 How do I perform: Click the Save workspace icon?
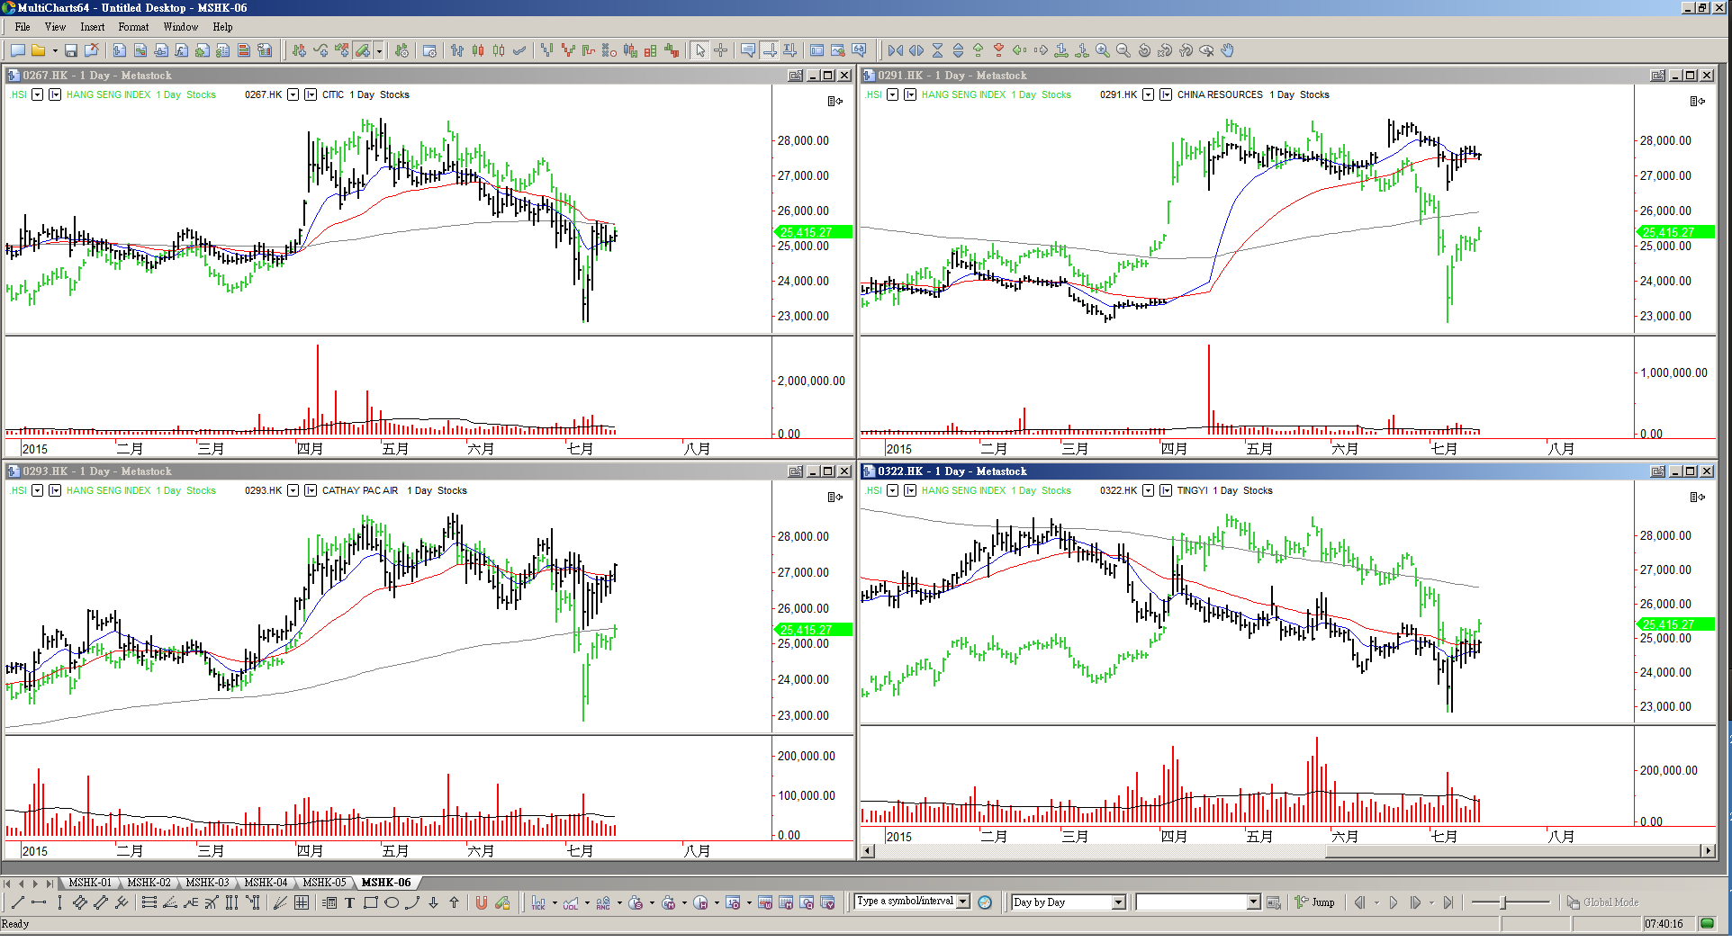coord(71,51)
